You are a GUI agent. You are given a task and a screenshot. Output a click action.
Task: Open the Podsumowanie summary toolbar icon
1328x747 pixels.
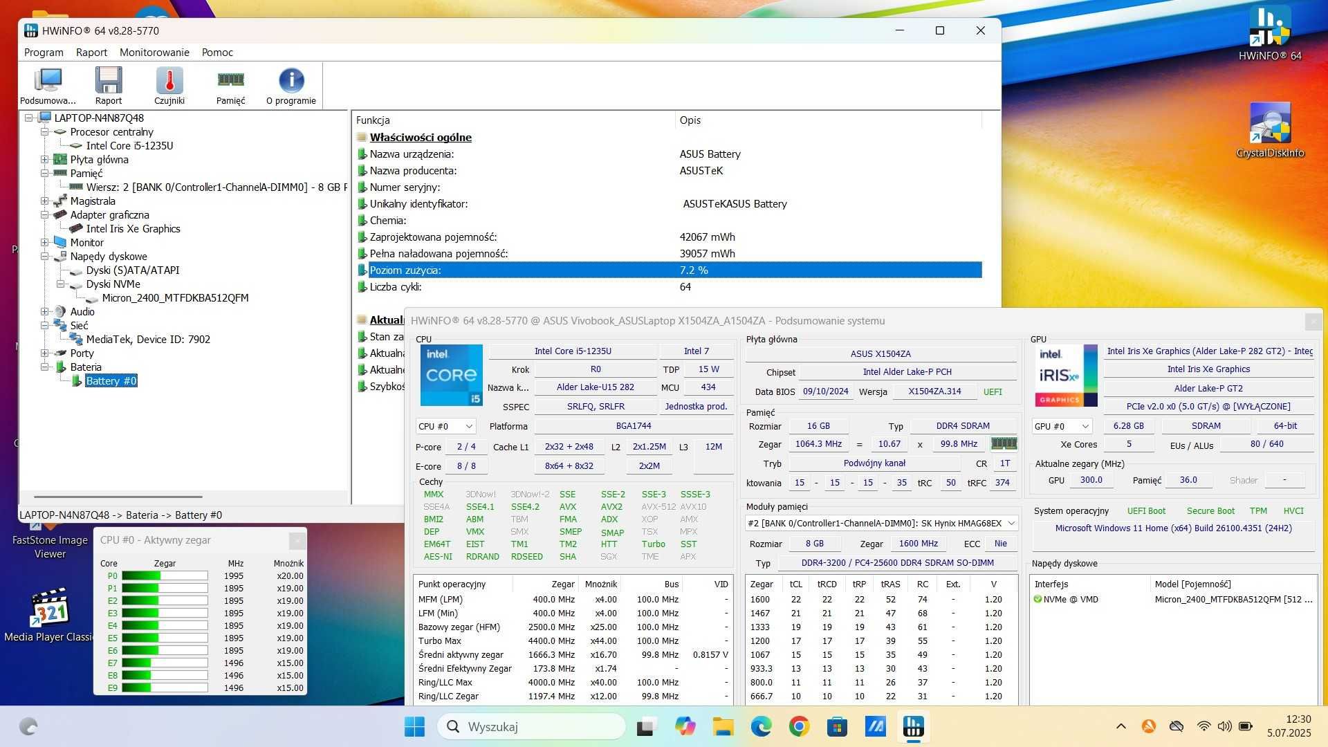pyautogui.click(x=48, y=86)
